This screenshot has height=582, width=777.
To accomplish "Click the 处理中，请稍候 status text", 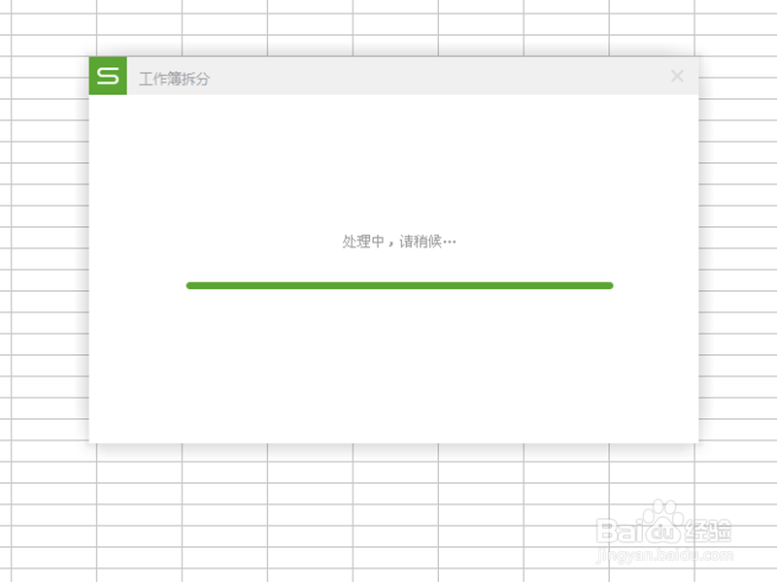I will [x=399, y=242].
